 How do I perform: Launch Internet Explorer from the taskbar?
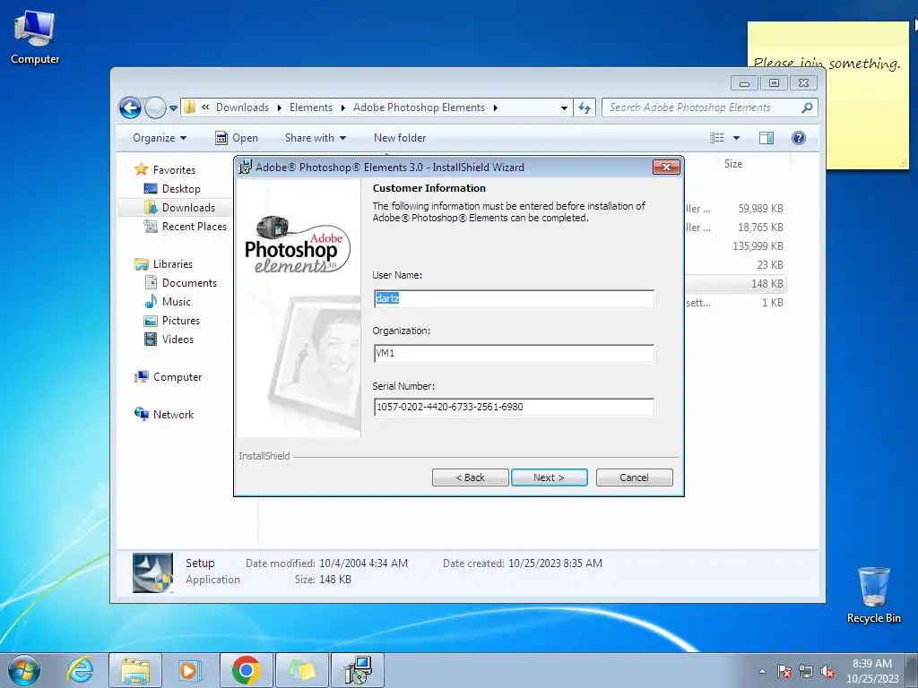tap(80, 670)
